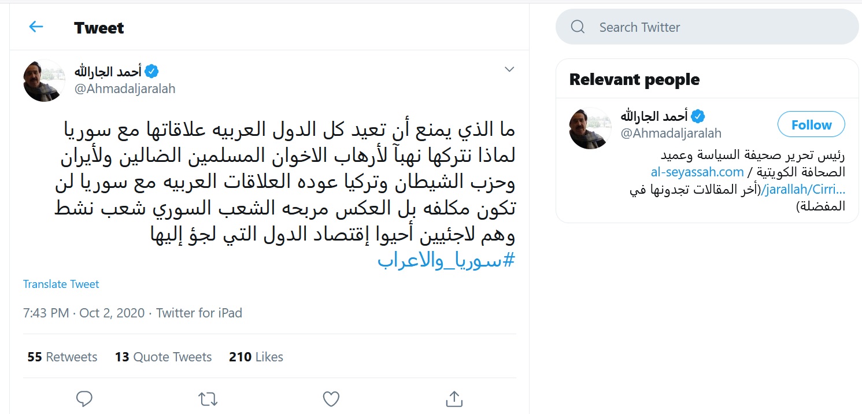The width and height of the screenshot is (862, 414).
Task: Follow the Ahmadaljaralah account
Action: (x=811, y=125)
